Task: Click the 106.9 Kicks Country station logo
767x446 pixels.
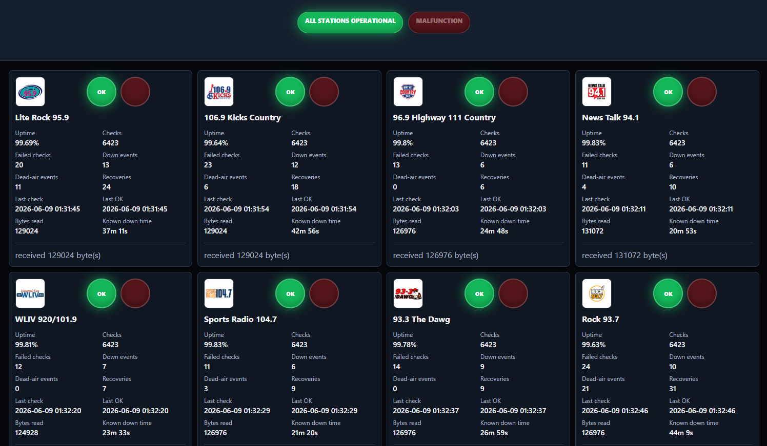Action: tap(219, 92)
